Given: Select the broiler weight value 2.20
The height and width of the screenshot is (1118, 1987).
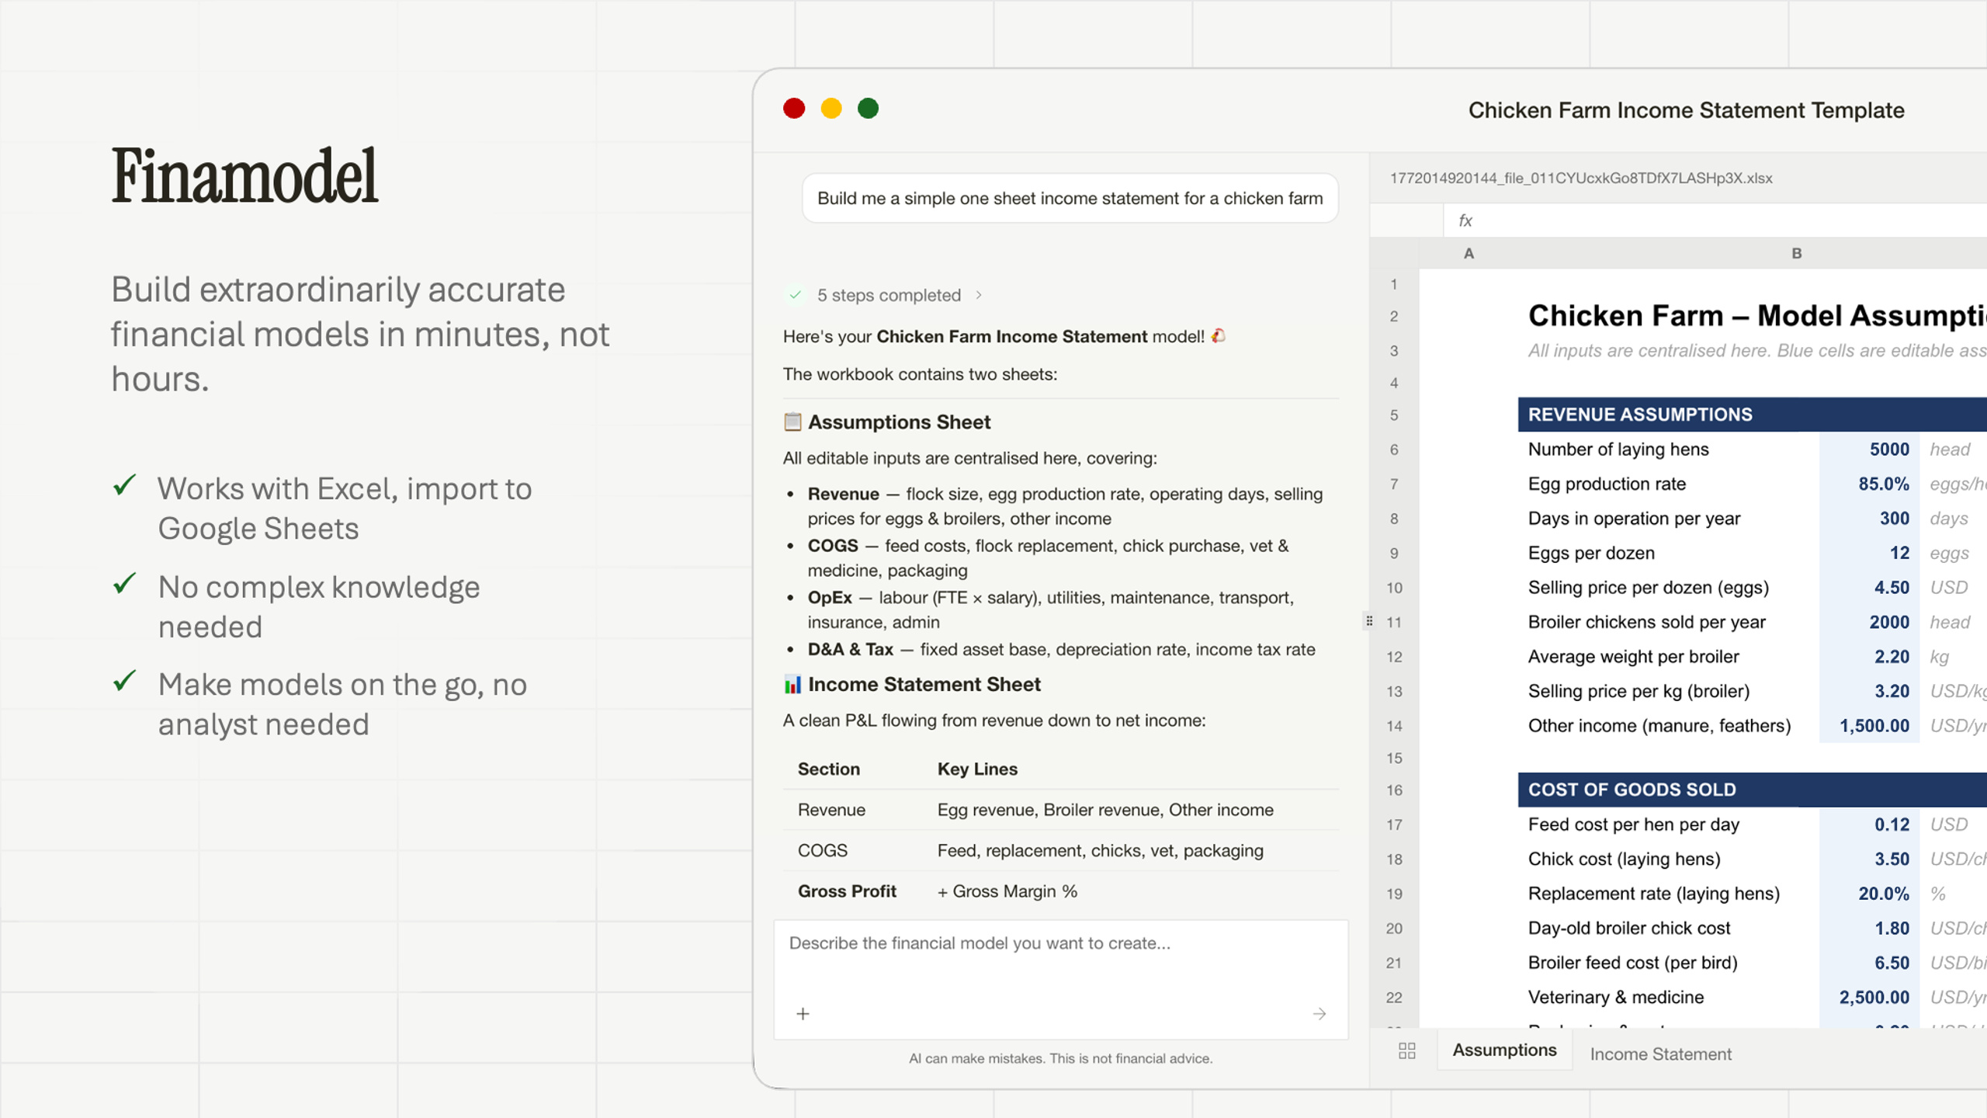Looking at the screenshot, I should [1869, 657].
